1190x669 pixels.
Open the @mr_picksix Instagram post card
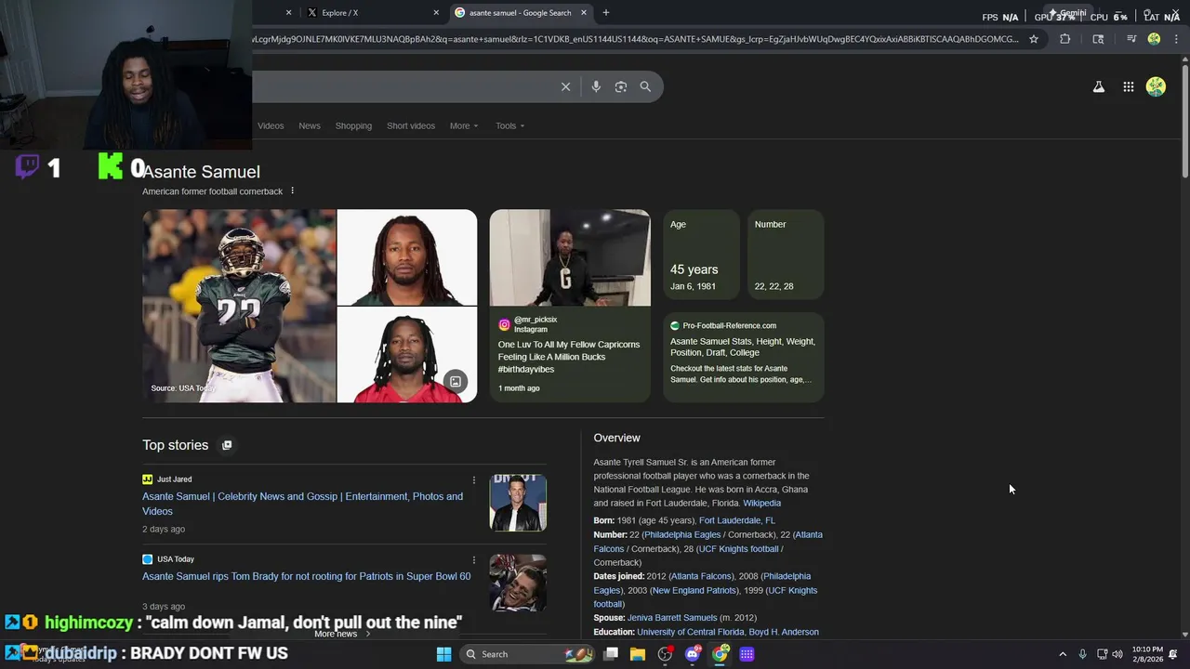(570, 306)
